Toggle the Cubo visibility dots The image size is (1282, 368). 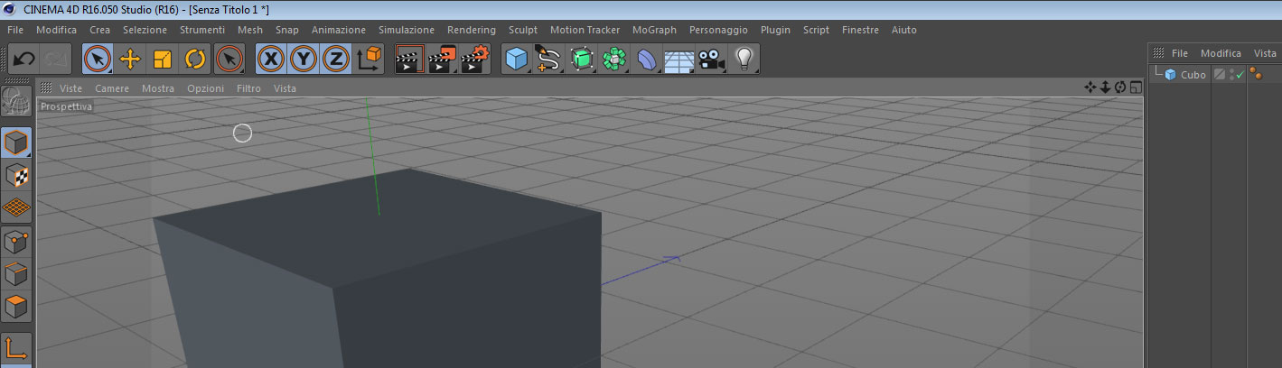1231,75
